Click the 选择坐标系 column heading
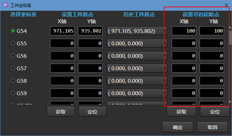This screenshot has width=232, height=136. (x=23, y=15)
